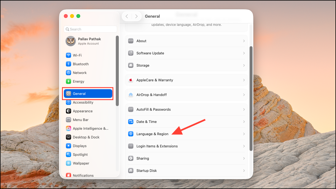Click the Spotlight magnifier icon
Screen dimensions: 336x189
tap(69, 154)
